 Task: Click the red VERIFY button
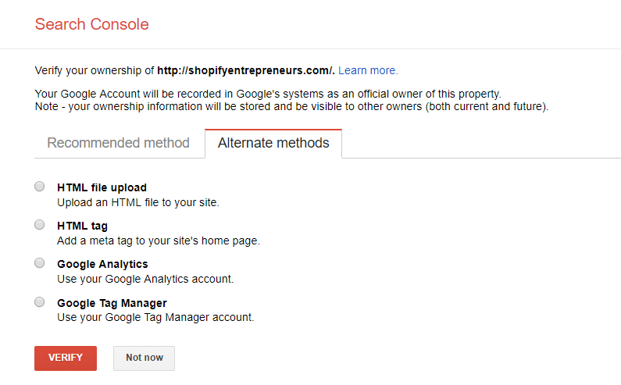[66, 358]
